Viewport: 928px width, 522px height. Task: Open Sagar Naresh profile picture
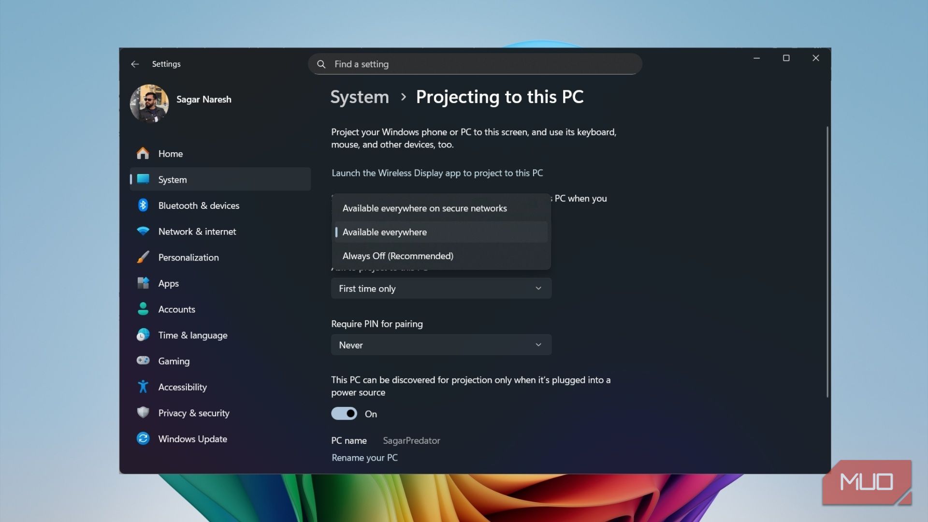click(x=149, y=103)
